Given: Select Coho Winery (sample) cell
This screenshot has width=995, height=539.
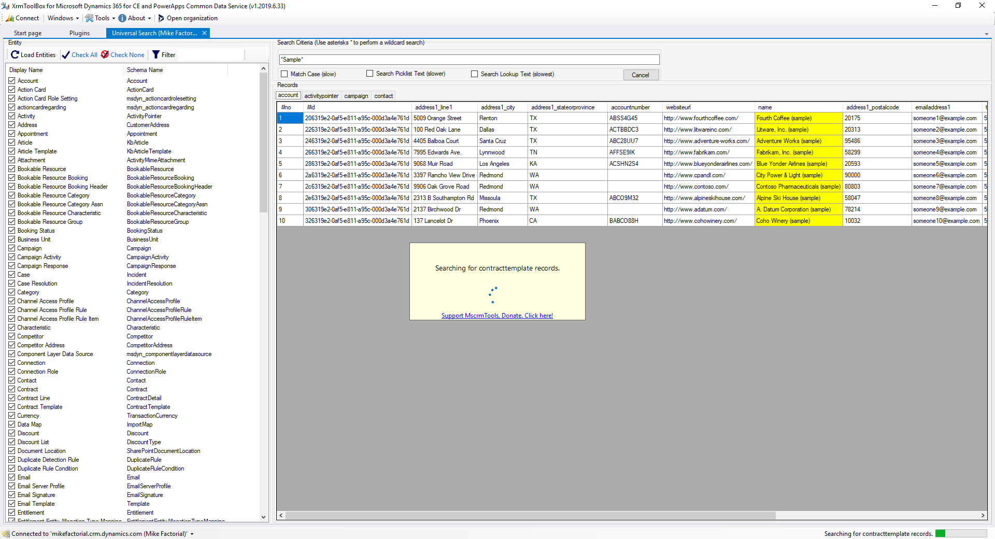Looking at the screenshot, I should coord(799,221).
